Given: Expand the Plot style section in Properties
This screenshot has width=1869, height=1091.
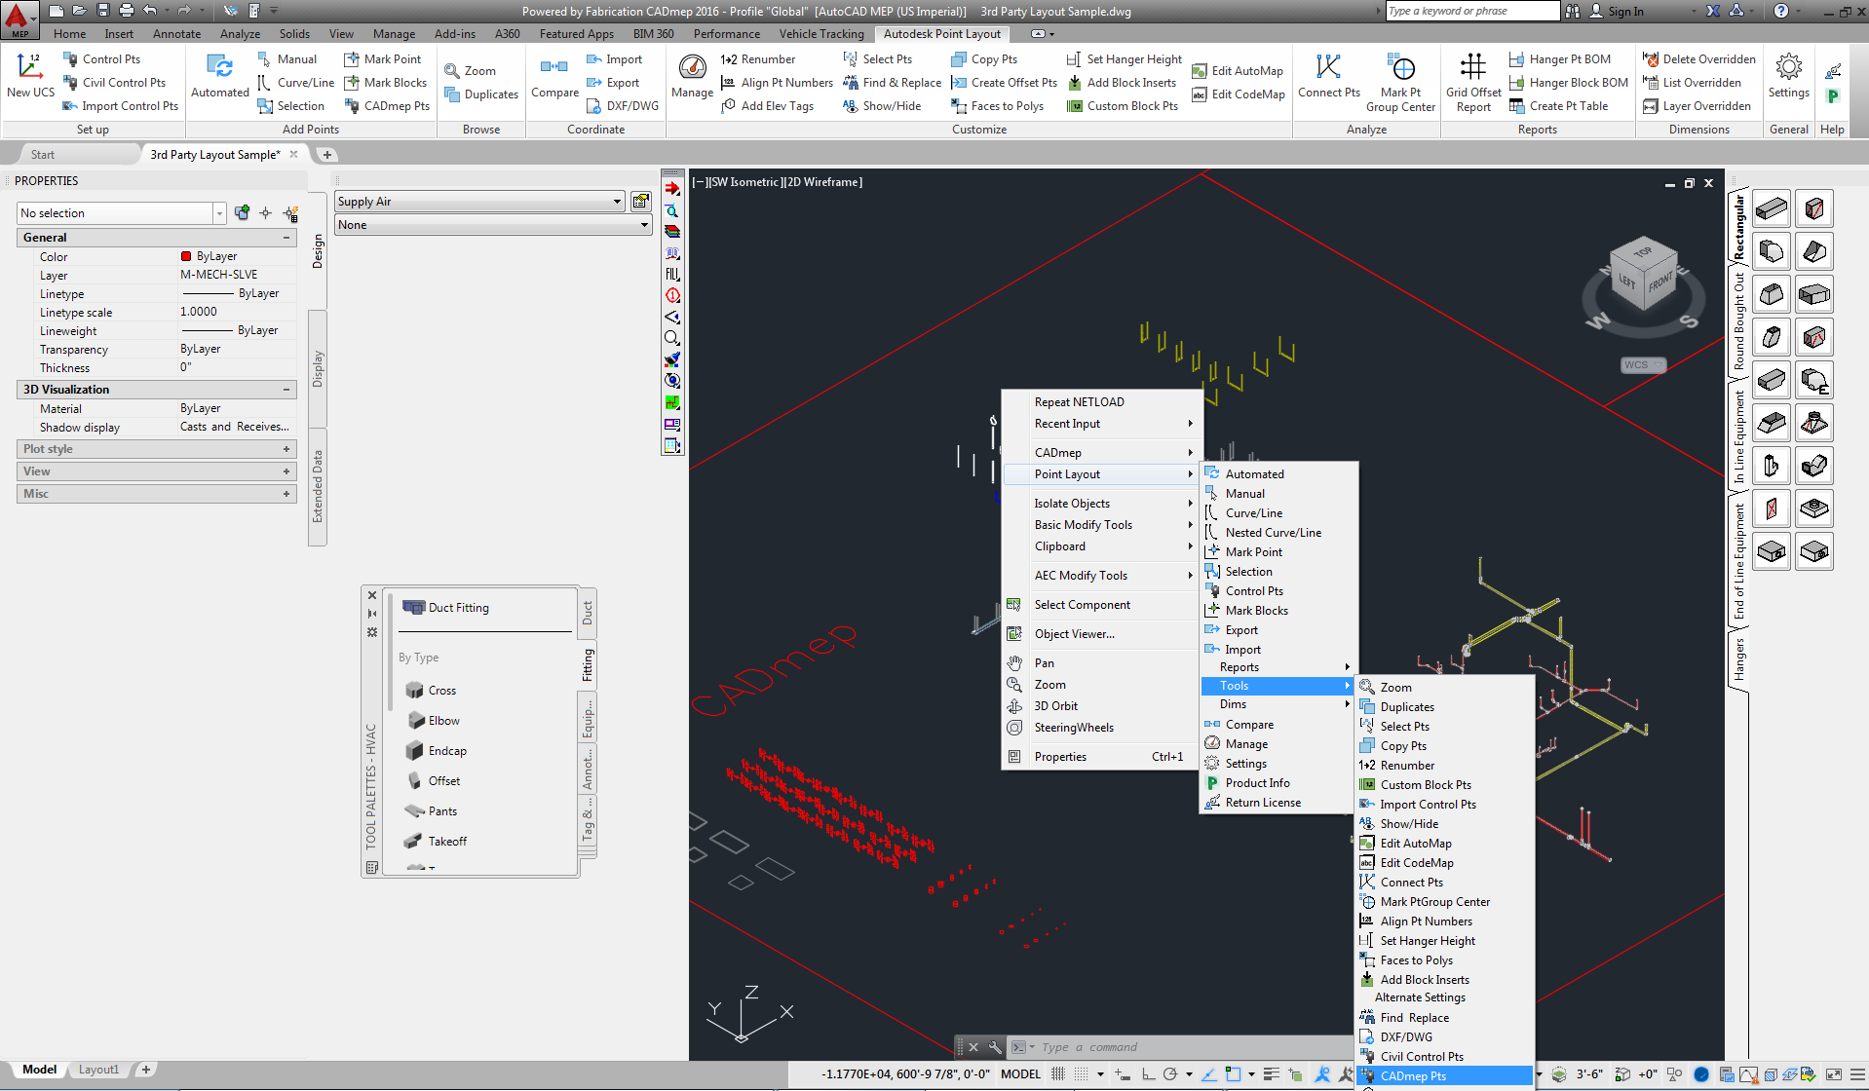Looking at the screenshot, I should point(284,448).
